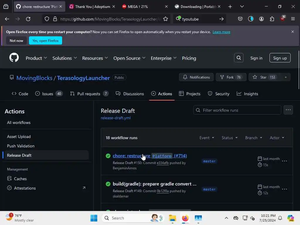Click the Windows taskbar Search box
This screenshot has width=300, height=225.
click(x=133, y=218)
